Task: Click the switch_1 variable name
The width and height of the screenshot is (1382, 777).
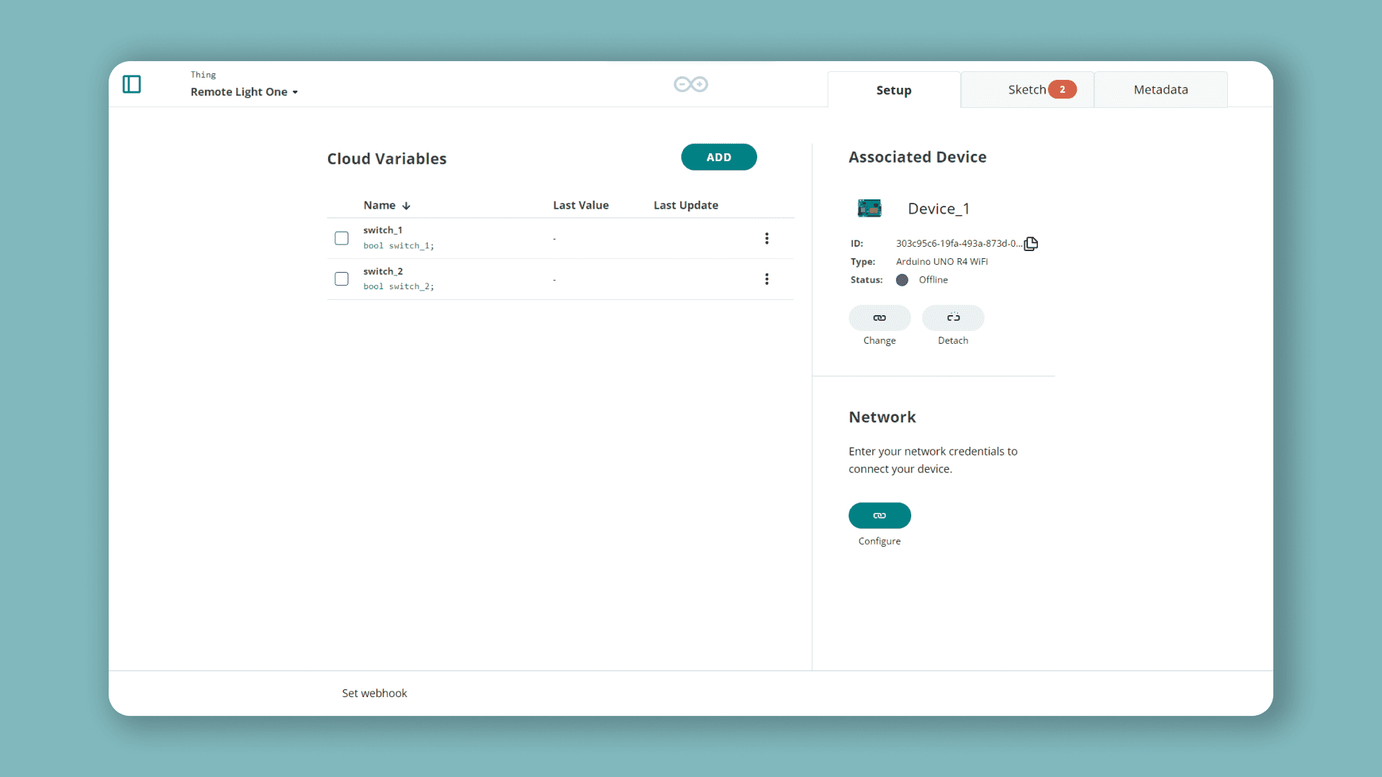Action: tap(383, 230)
